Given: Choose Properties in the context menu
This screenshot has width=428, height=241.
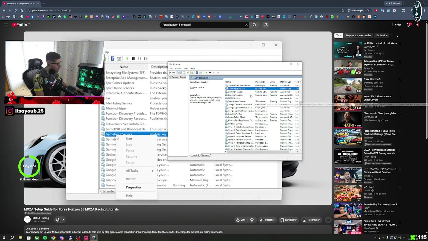Looking at the screenshot, I should point(134,187).
